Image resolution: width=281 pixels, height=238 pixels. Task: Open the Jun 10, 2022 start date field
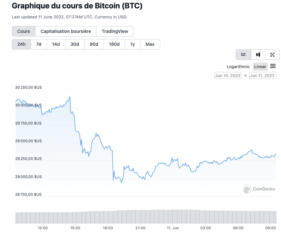coord(228,75)
